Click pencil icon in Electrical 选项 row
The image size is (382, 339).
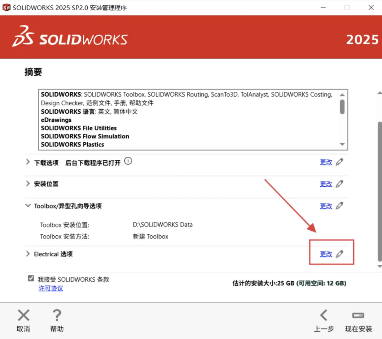(339, 254)
